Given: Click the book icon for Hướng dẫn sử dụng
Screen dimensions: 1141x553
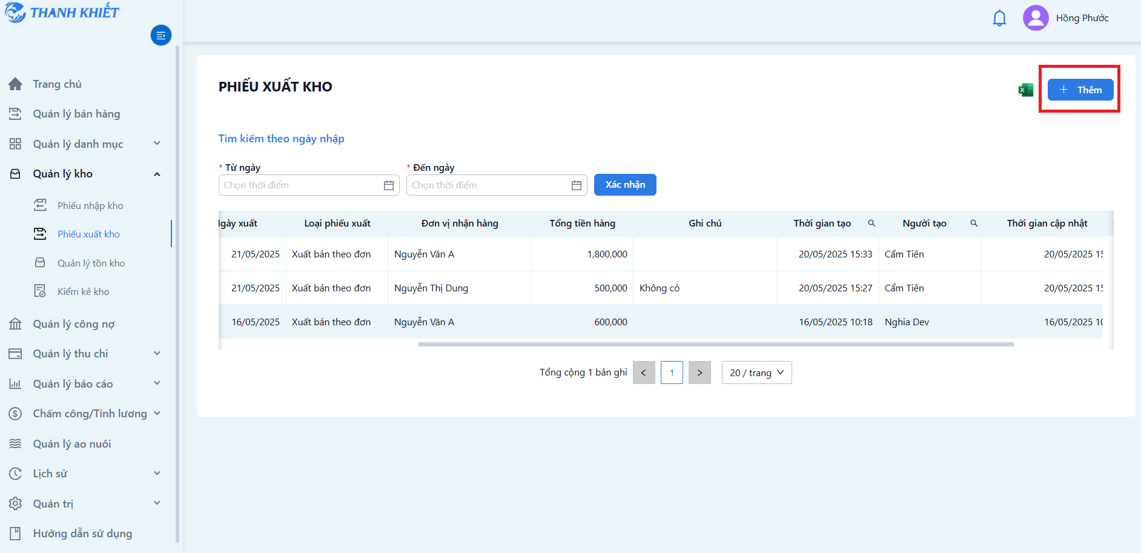Looking at the screenshot, I should (x=16, y=534).
